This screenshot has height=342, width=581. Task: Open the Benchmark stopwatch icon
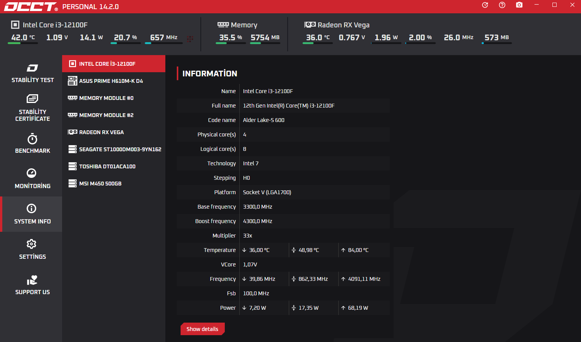click(32, 139)
